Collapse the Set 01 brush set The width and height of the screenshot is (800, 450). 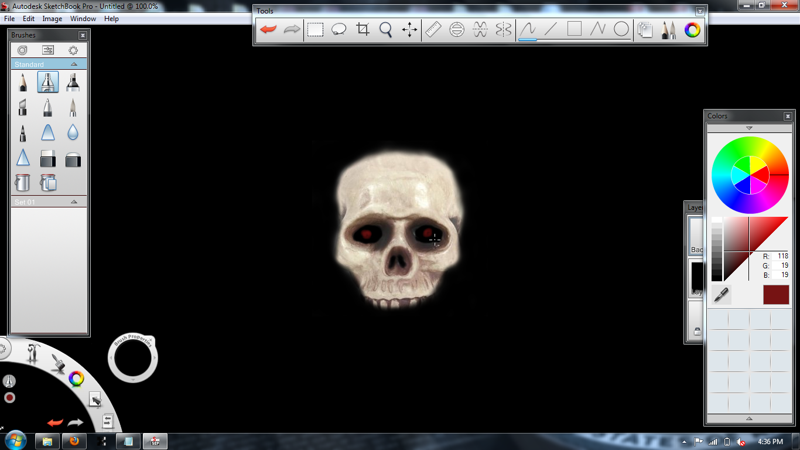point(74,202)
